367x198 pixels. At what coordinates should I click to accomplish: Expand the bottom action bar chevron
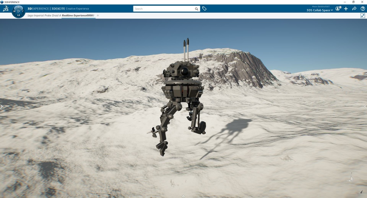click(183, 196)
